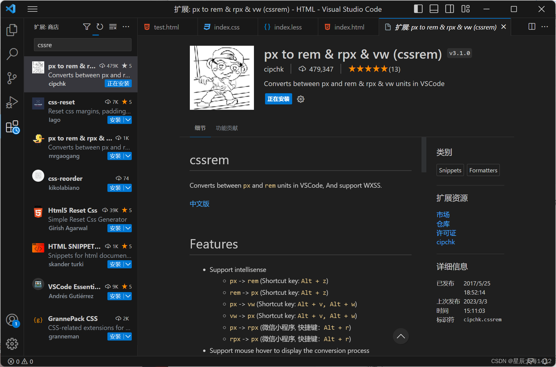Image resolution: width=556 pixels, height=367 pixels.
Task: Select the 功能贡献 feature contributions tab
Action: tap(227, 128)
